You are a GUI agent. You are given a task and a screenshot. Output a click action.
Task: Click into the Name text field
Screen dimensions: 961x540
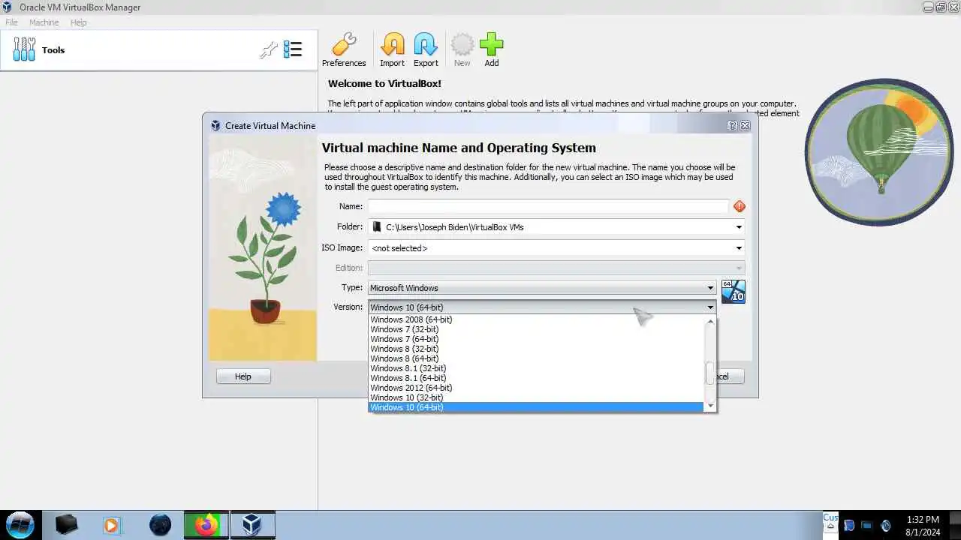pyautogui.click(x=548, y=206)
